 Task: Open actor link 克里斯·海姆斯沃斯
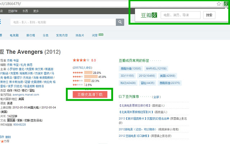[x=22, y=73]
